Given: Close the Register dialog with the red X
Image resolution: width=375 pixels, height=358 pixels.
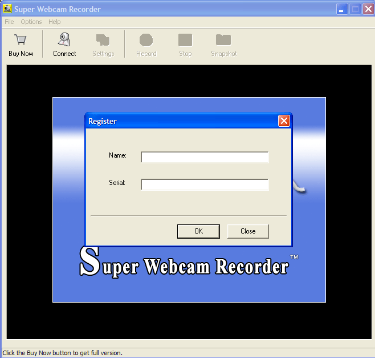Looking at the screenshot, I should pos(284,121).
